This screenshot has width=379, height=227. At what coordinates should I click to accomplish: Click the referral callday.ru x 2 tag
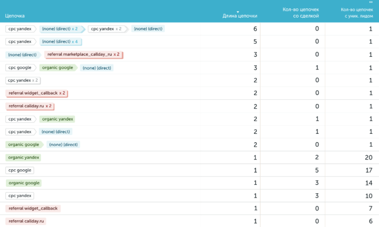click(x=30, y=106)
